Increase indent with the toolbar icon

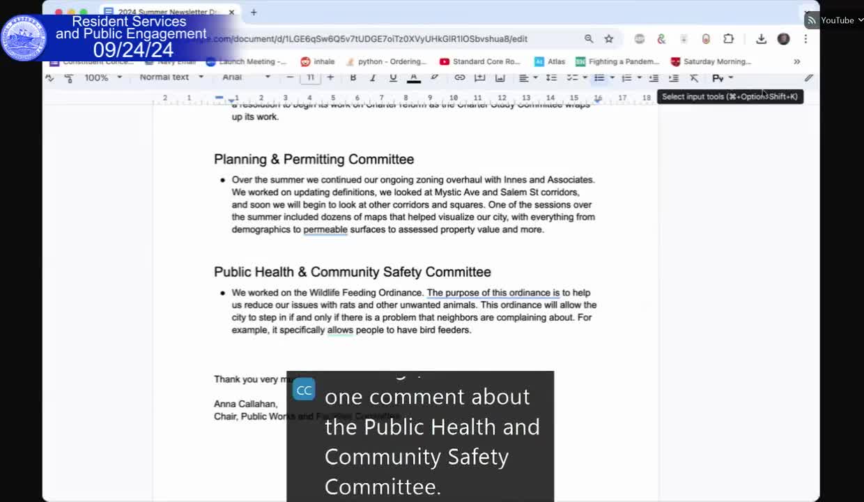(674, 77)
